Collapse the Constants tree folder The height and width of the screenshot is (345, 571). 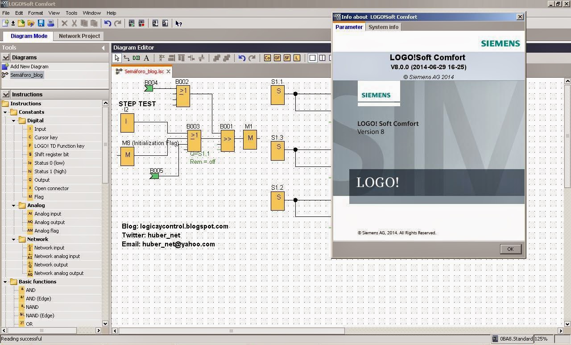pyautogui.click(x=5, y=112)
